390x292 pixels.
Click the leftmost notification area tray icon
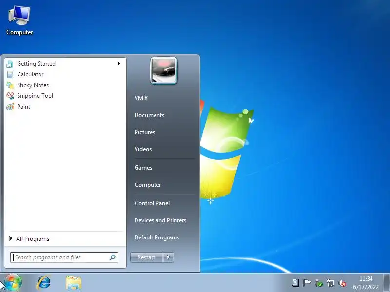[295, 283]
